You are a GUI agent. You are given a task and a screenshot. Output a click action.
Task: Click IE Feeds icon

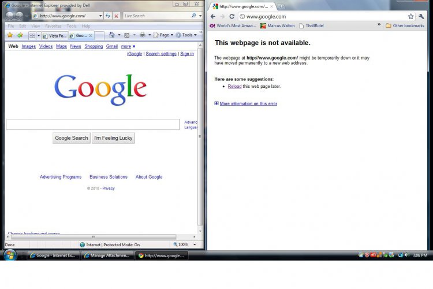127,35
